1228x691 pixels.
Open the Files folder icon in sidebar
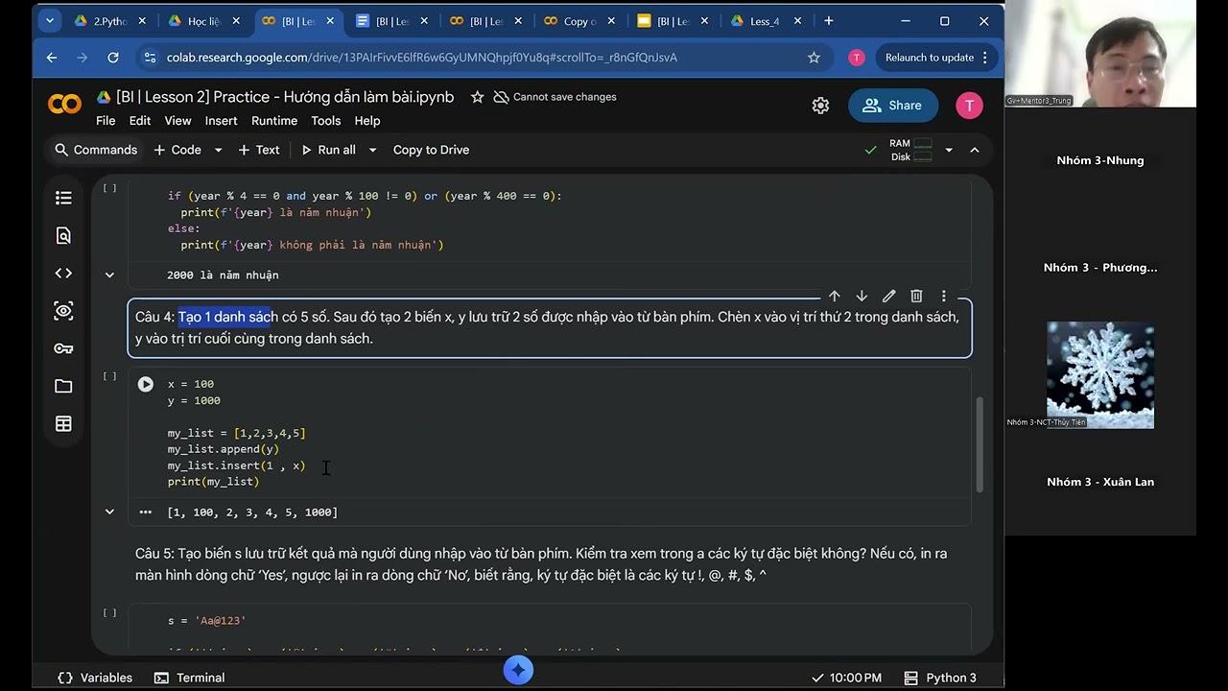coord(63,386)
